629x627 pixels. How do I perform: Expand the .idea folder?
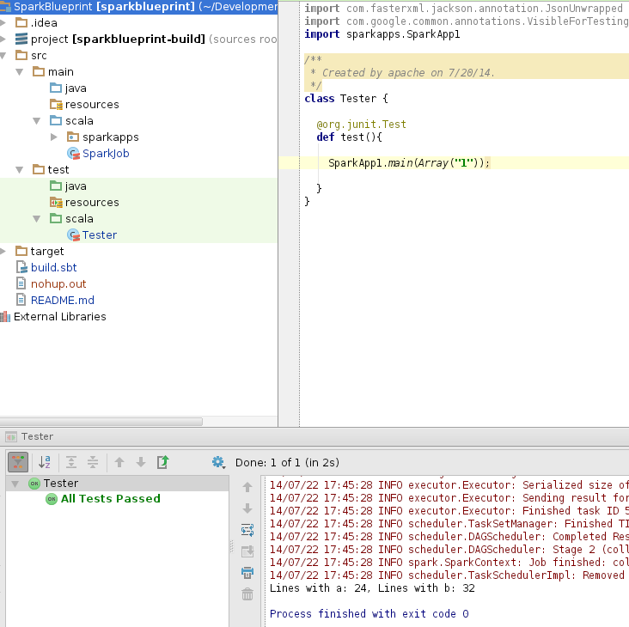pos(3,23)
